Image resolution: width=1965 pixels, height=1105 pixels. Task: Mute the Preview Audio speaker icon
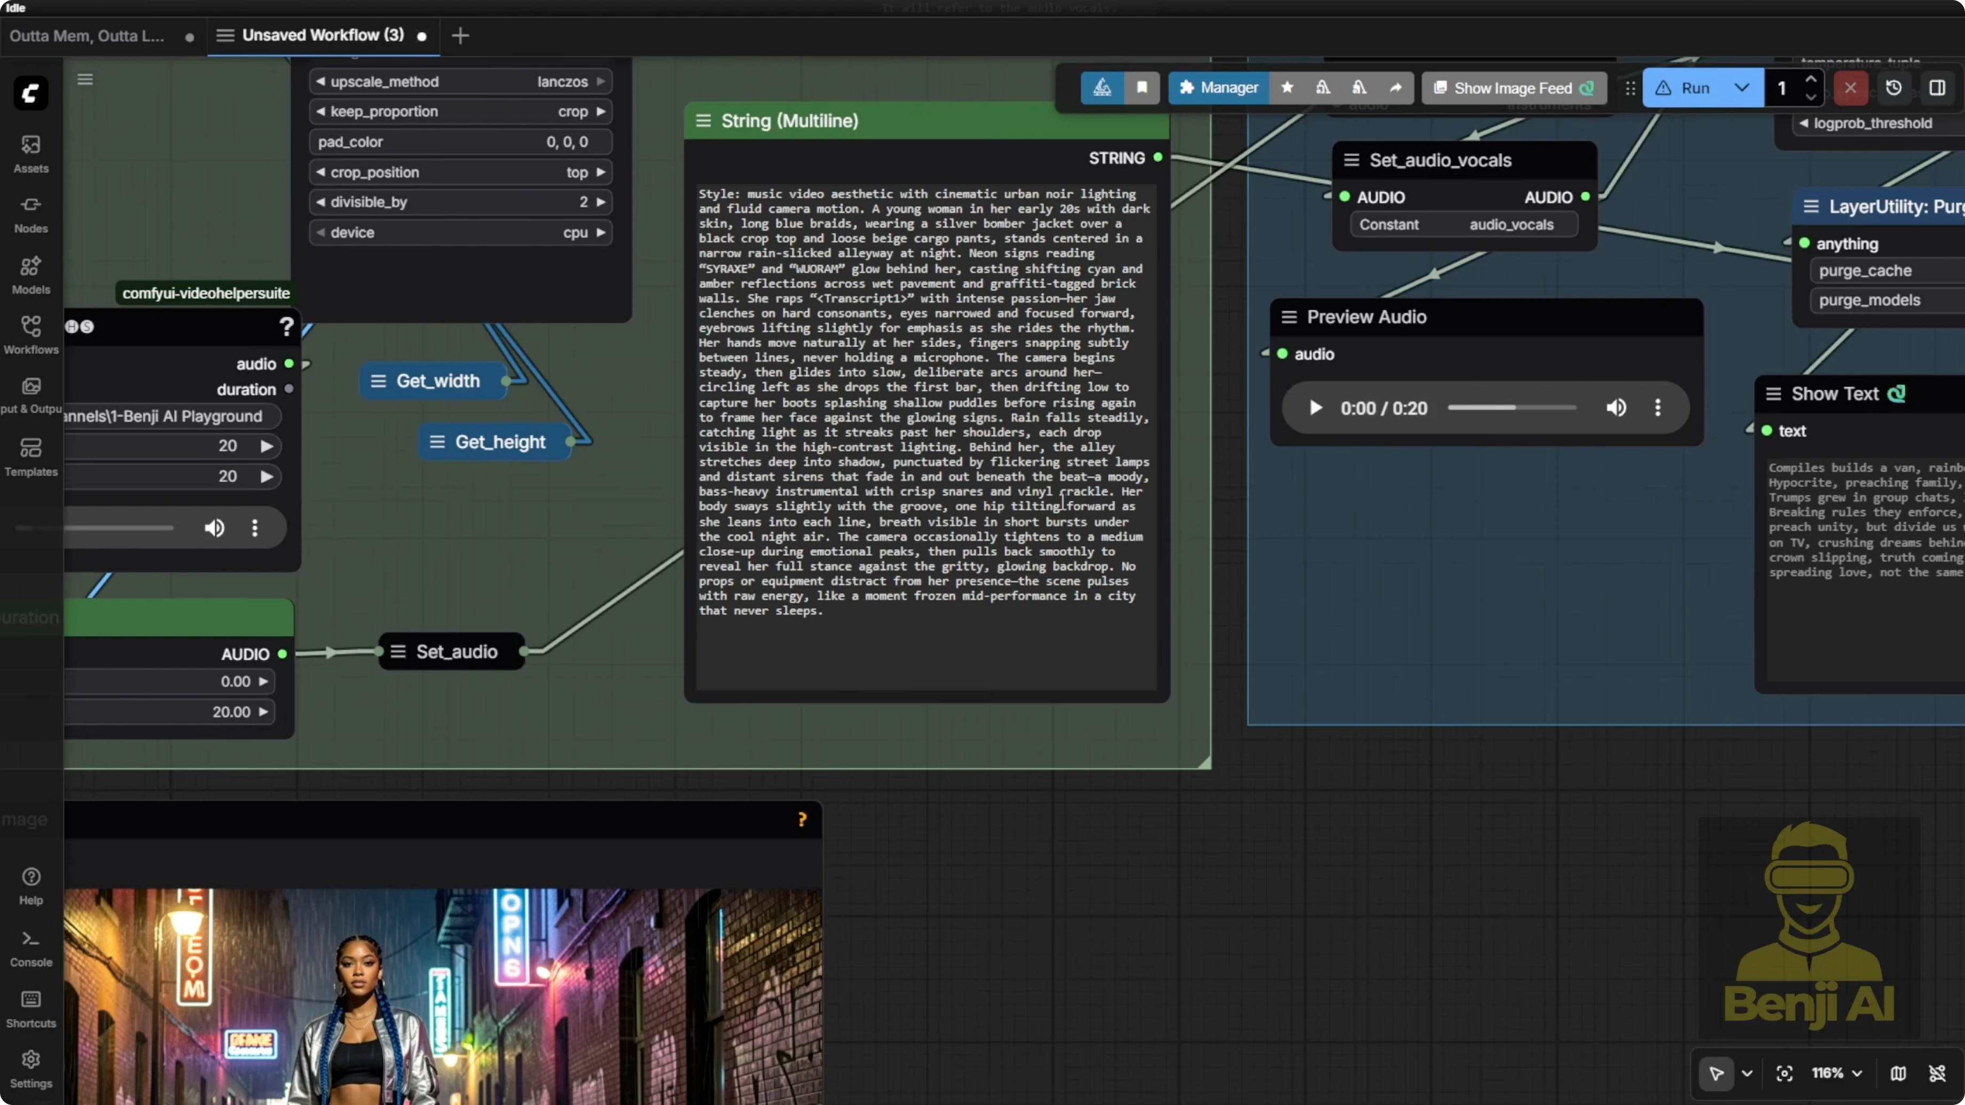[x=1616, y=408]
